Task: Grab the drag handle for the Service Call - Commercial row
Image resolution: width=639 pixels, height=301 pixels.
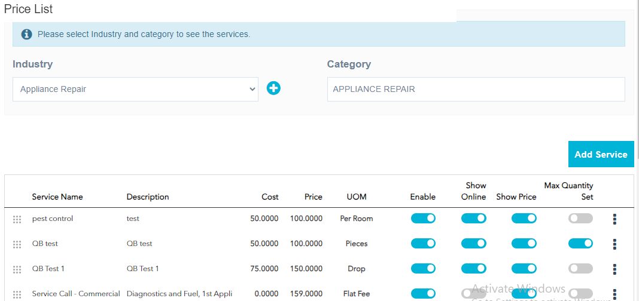Action: click(x=17, y=294)
